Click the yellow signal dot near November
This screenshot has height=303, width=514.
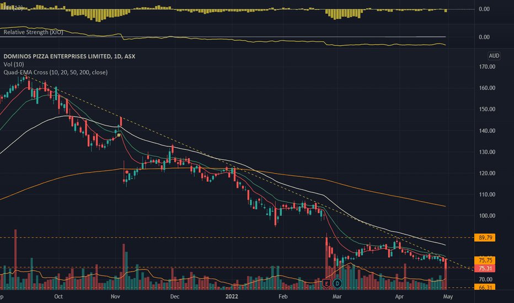point(119,135)
